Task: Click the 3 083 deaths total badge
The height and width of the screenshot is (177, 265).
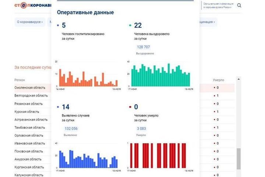Action: (141, 129)
